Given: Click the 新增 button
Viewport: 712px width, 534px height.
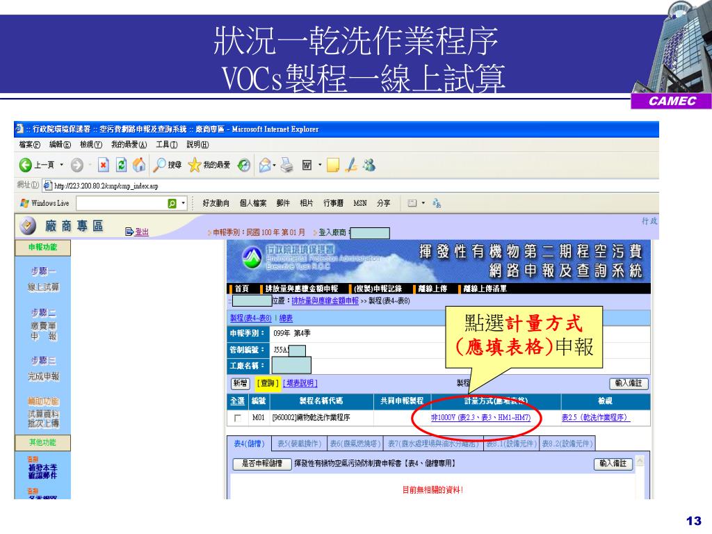Looking at the screenshot, I should [x=240, y=383].
